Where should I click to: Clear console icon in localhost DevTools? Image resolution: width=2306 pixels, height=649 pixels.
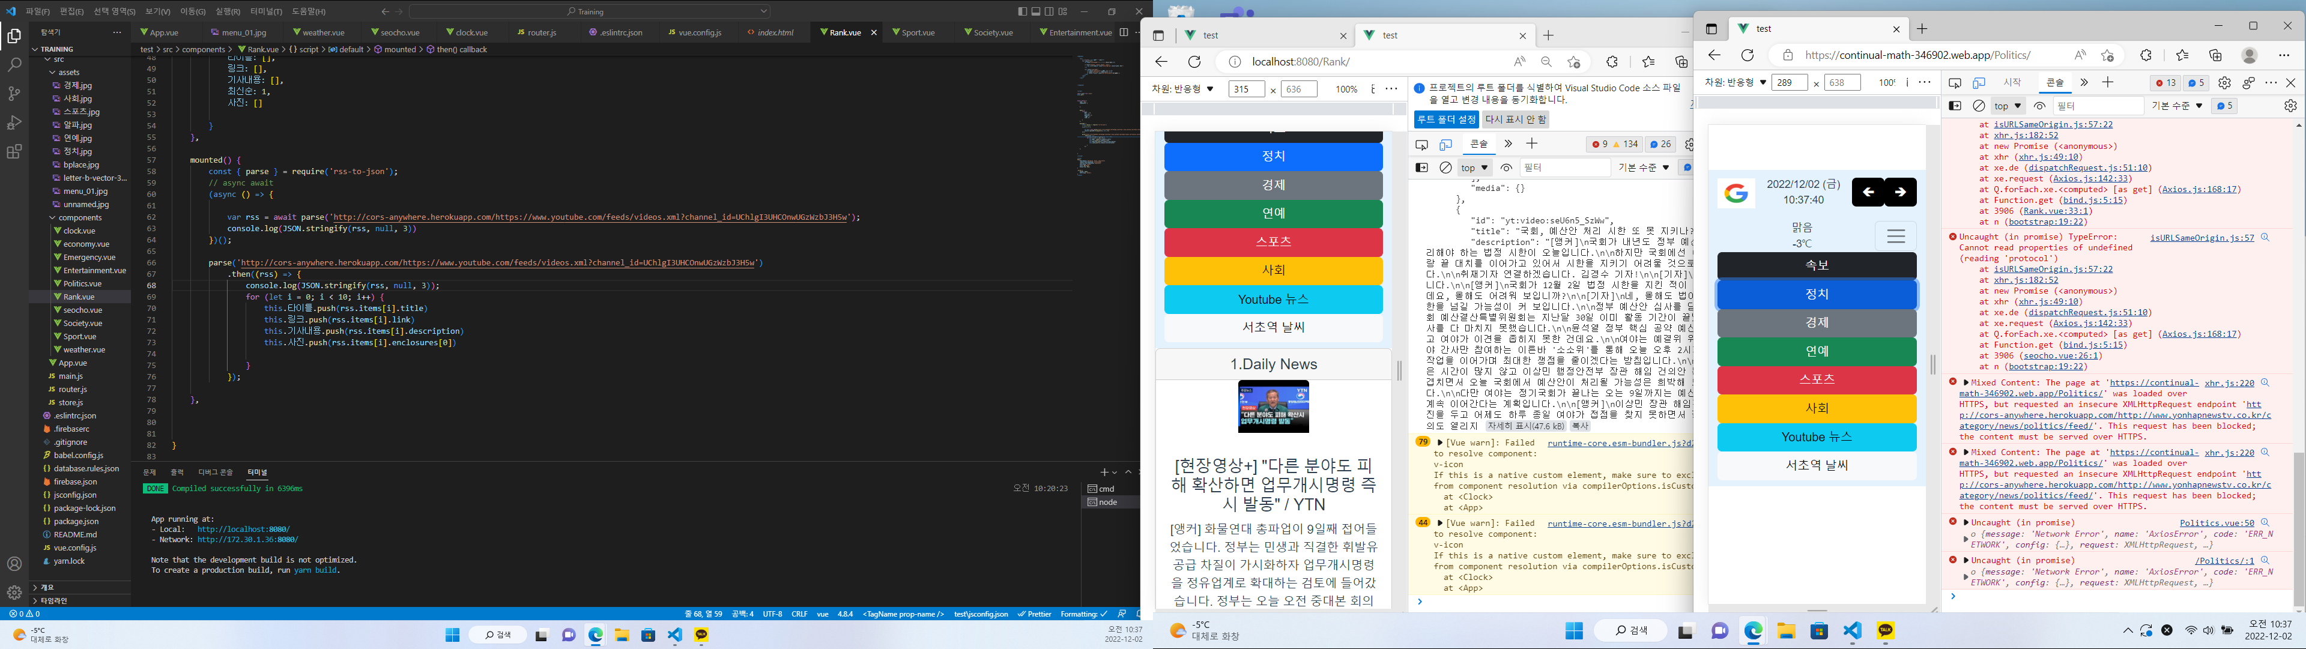(x=1445, y=168)
